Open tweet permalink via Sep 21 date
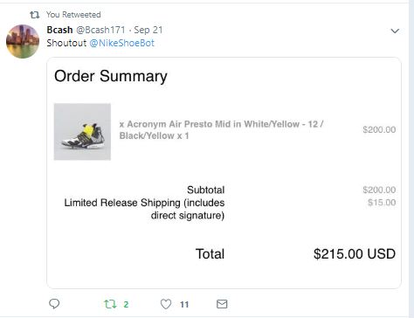This screenshot has height=318, width=414. point(148,30)
